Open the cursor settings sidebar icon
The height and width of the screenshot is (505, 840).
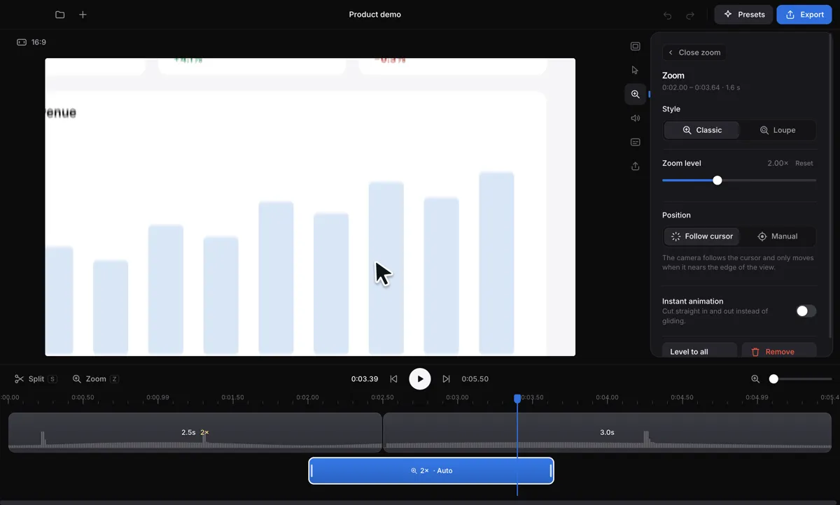635,70
